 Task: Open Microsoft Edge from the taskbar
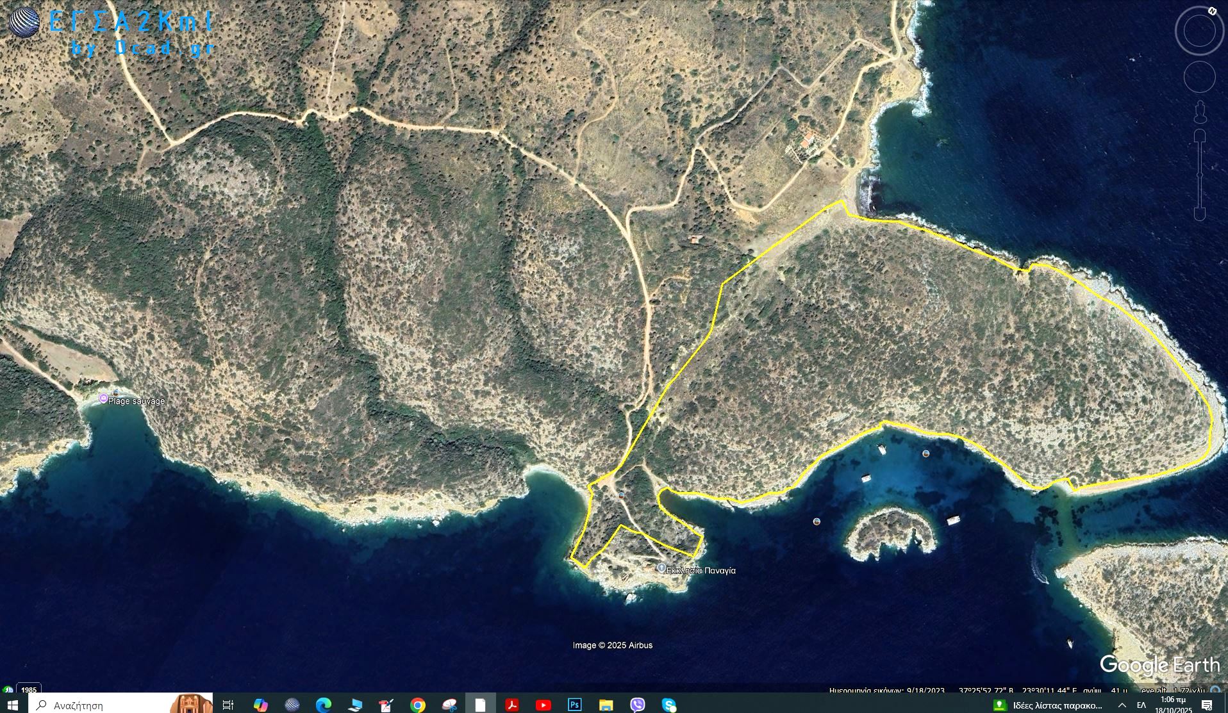tap(323, 705)
